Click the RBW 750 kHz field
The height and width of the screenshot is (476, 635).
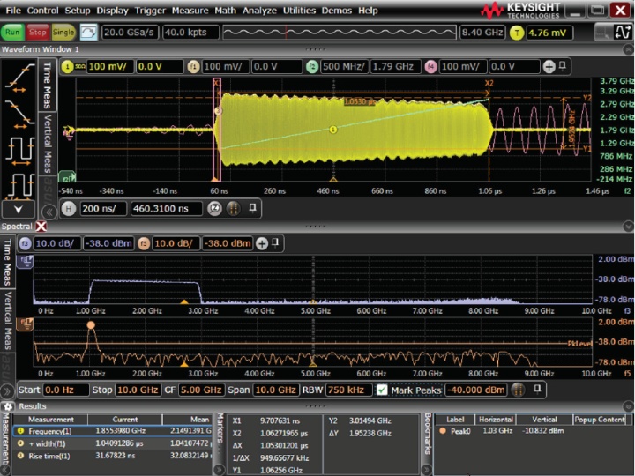point(348,390)
